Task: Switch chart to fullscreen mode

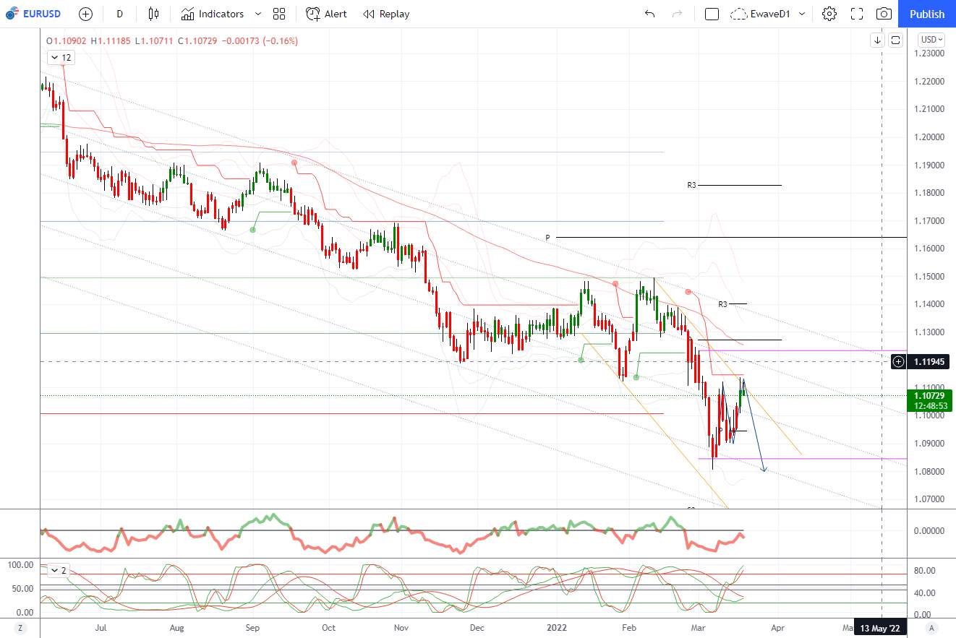Action: tap(857, 14)
